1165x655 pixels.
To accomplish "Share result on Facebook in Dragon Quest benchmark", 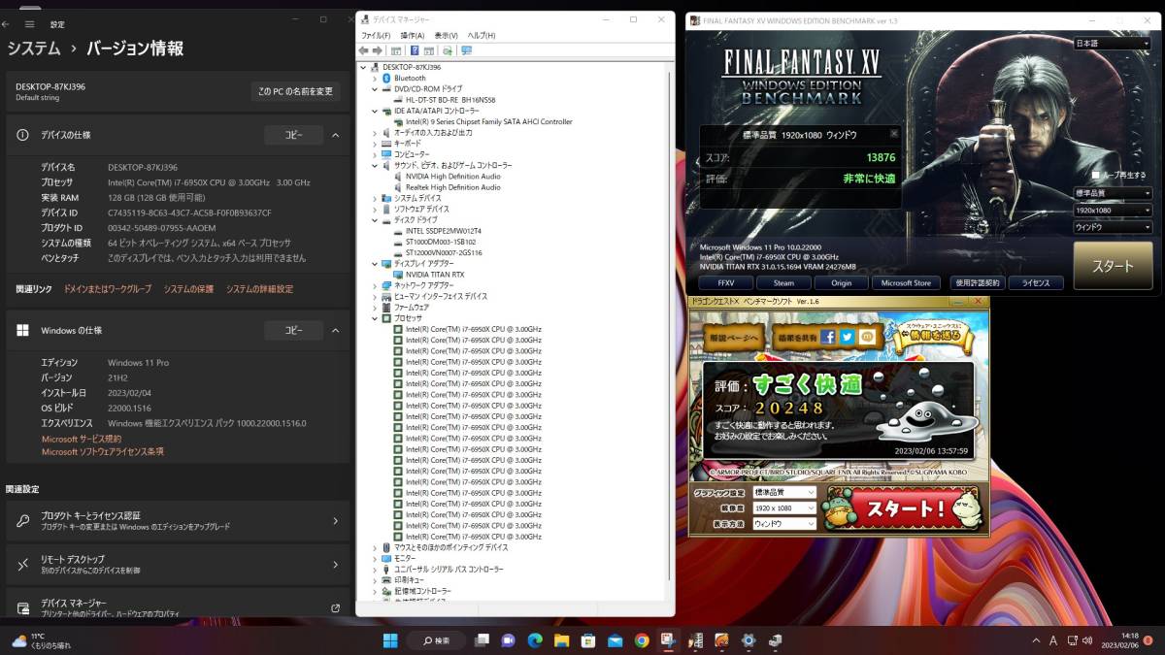I will [828, 337].
